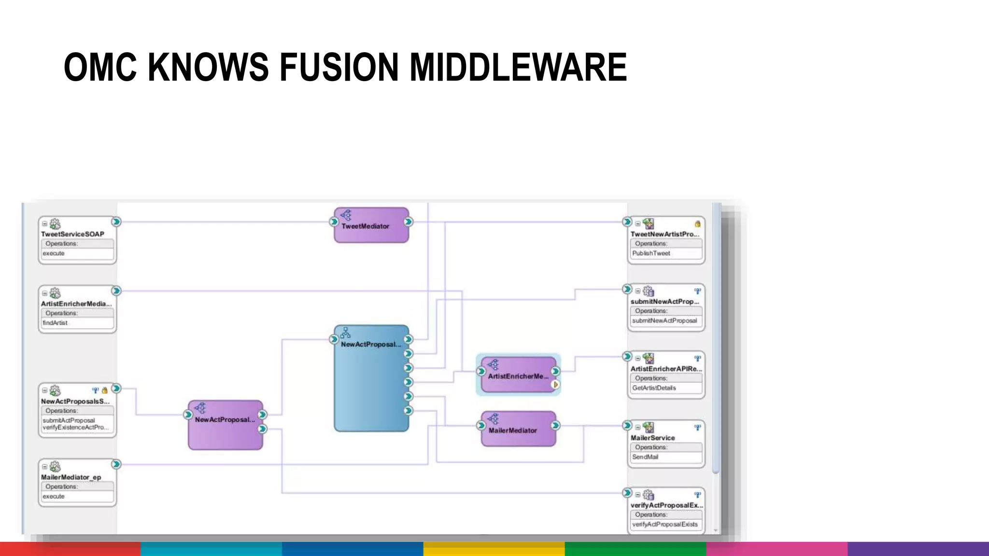Click the verifyExistenceActPro operation

(75, 427)
